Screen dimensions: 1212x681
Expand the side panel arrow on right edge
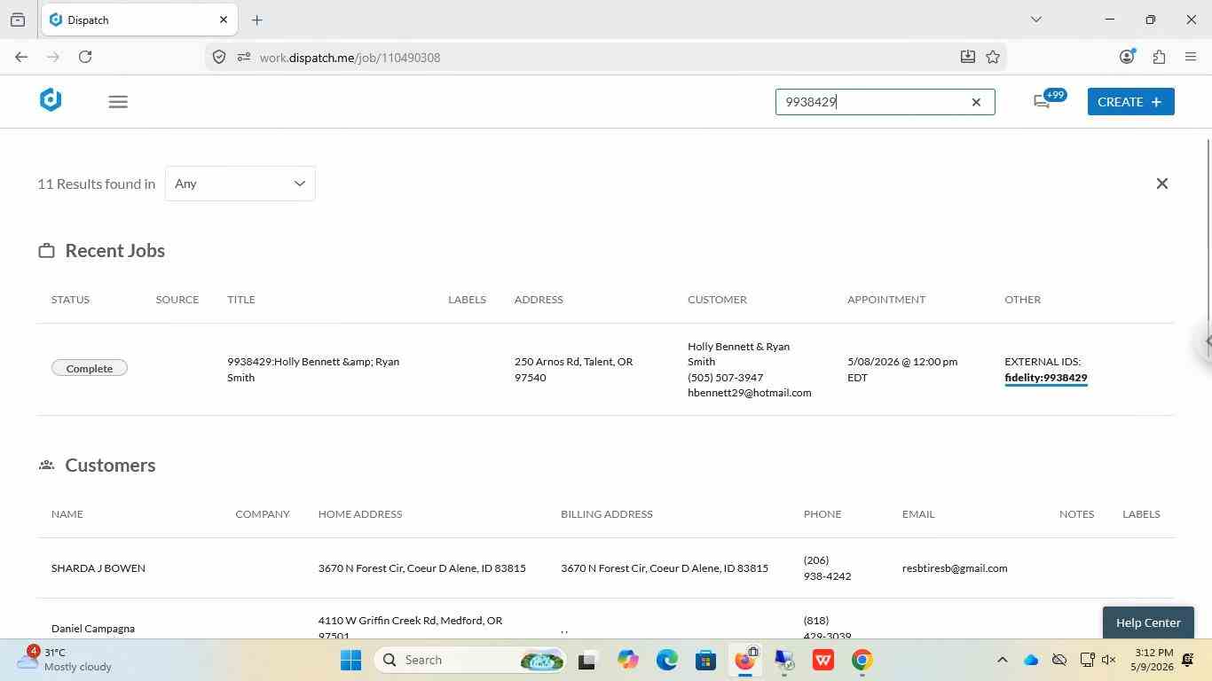coord(1206,341)
